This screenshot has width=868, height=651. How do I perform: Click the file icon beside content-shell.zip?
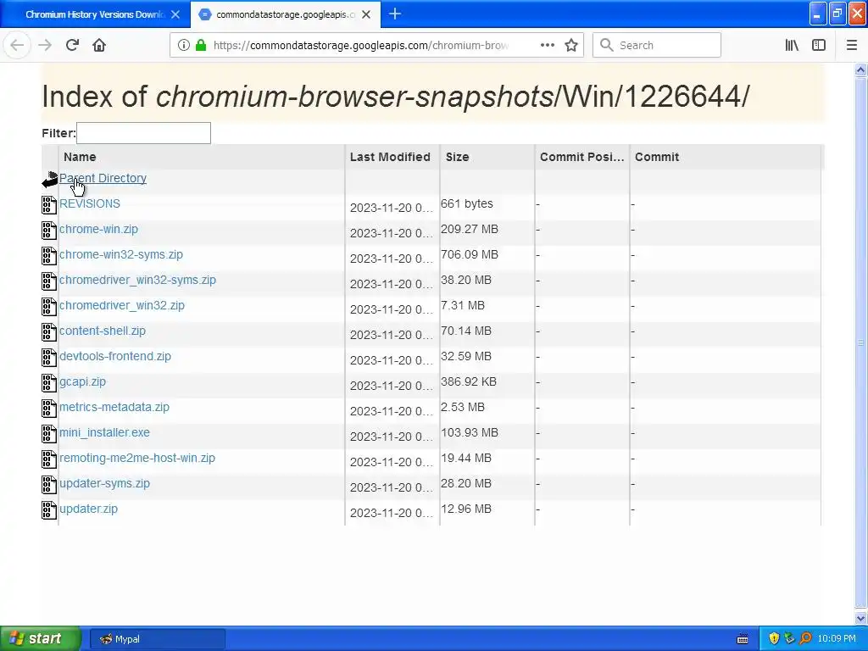coord(49,332)
